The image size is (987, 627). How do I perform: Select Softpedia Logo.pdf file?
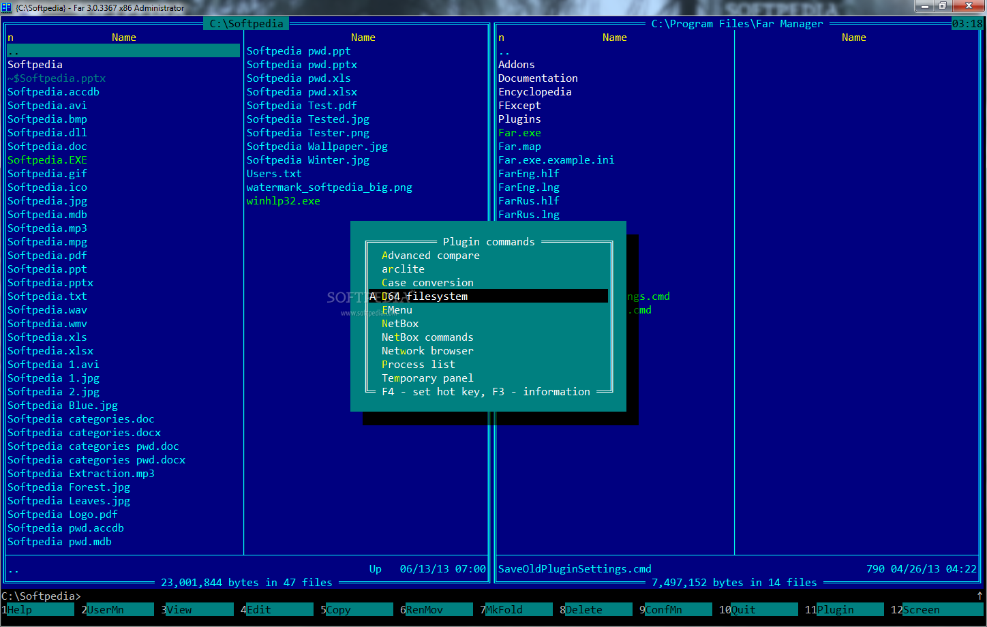coord(63,515)
